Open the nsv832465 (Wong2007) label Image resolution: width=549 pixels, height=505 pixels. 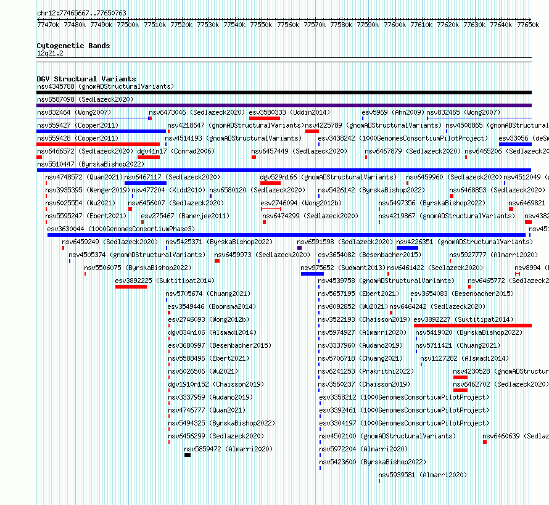[x=463, y=112]
